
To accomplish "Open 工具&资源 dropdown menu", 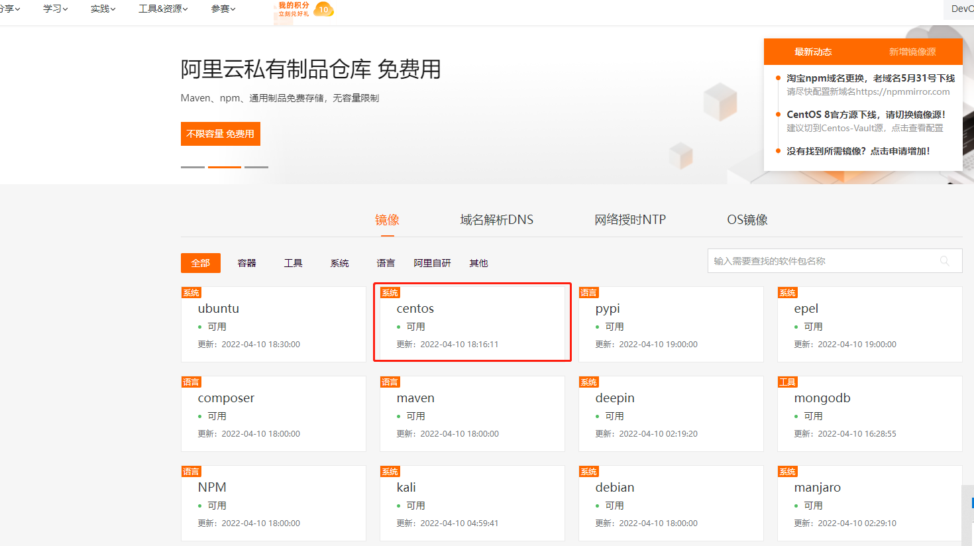I will pyautogui.click(x=163, y=9).
